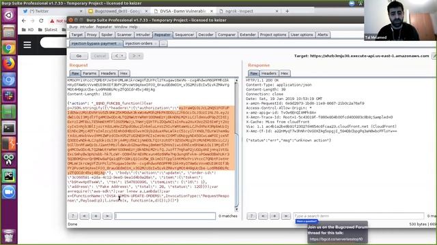Open the Project options tab
Viewport: 437px width, 245px height.
pos(273,35)
